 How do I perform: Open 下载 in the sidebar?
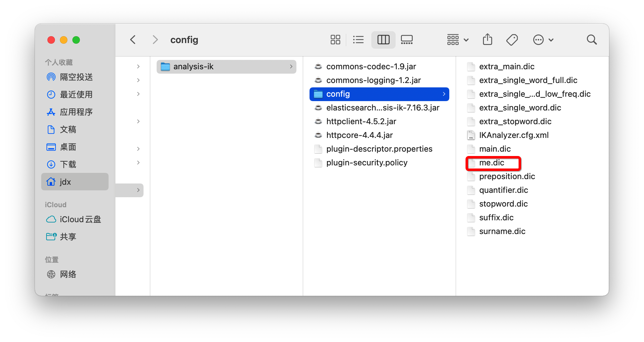[75, 164]
